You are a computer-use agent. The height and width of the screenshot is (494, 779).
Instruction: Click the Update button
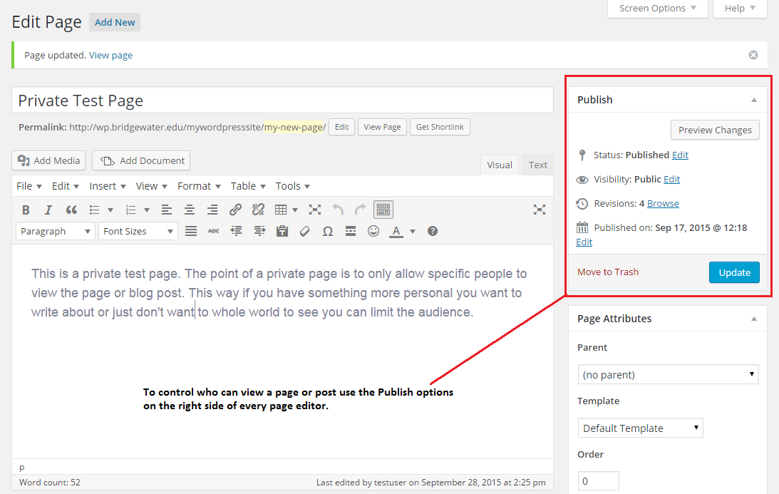coord(734,272)
